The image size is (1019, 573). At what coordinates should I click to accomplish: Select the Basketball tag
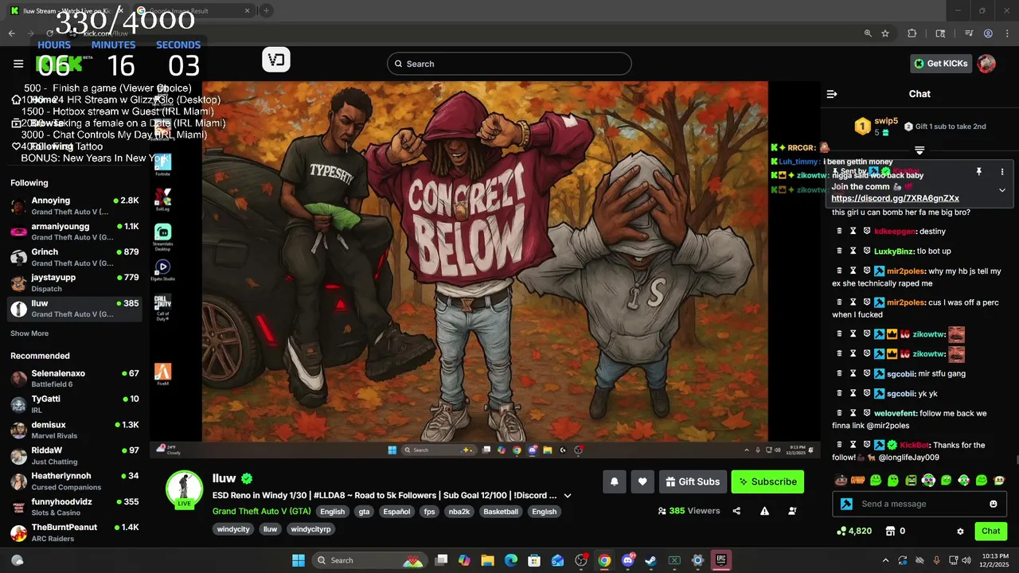click(501, 512)
